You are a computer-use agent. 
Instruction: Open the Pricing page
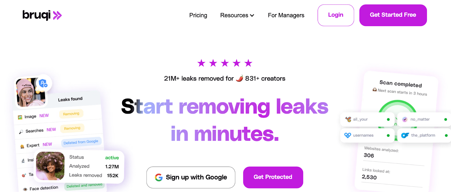pyautogui.click(x=198, y=15)
